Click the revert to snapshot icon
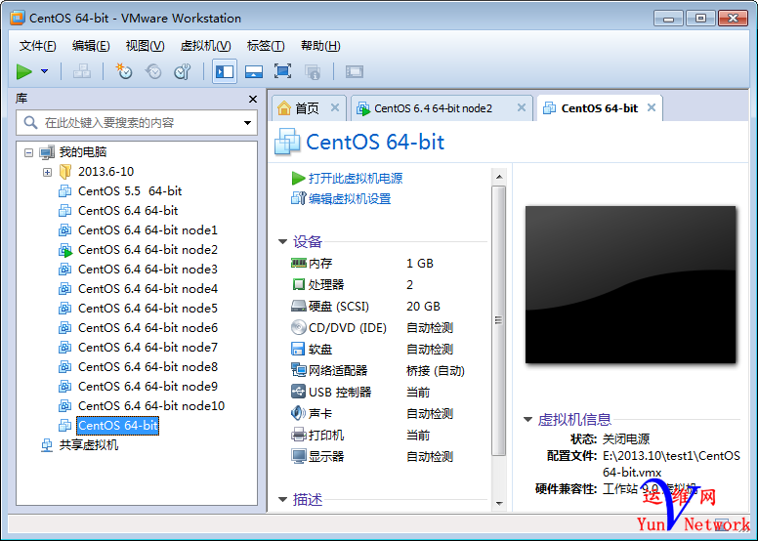758x541 pixels. click(153, 71)
